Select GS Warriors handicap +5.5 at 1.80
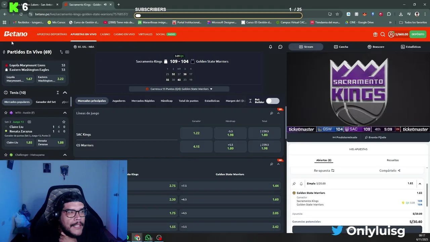This screenshot has width=430, height=242. (x=230, y=147)
